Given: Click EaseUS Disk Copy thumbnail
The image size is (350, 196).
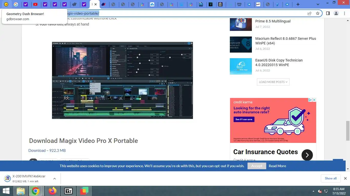Looking at the screenshot, I should coord(241,66).
